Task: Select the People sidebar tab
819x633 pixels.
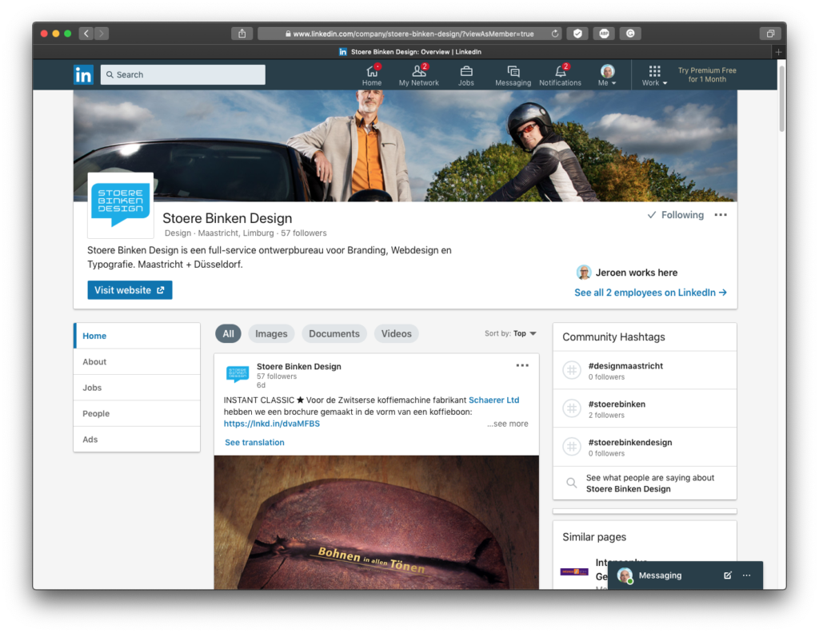Action: 137,413
